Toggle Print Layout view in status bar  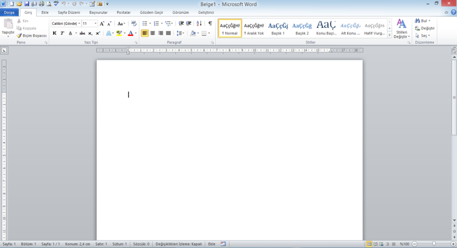point(369,244)
